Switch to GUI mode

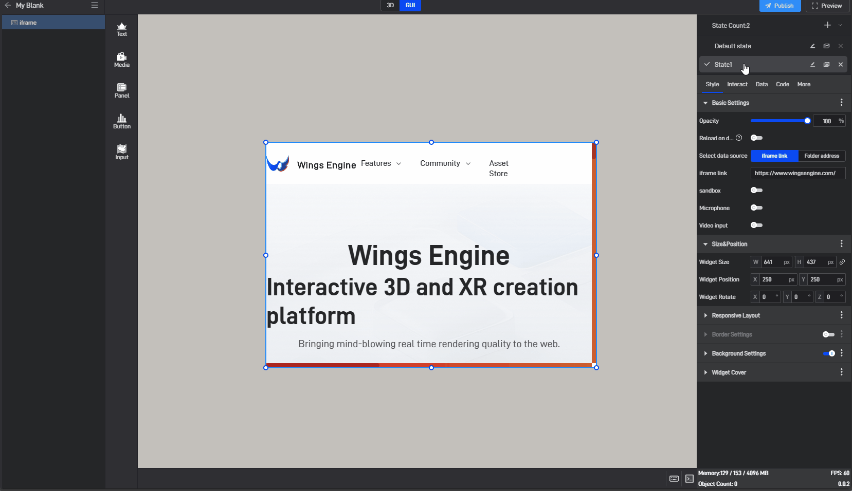[x=410, y=5]
